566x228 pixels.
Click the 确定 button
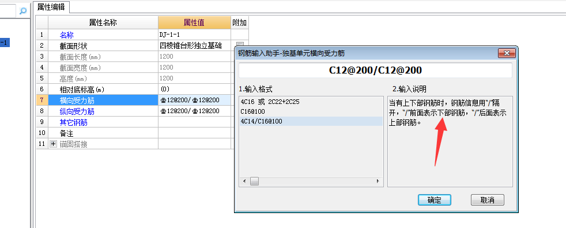[434, 200]
